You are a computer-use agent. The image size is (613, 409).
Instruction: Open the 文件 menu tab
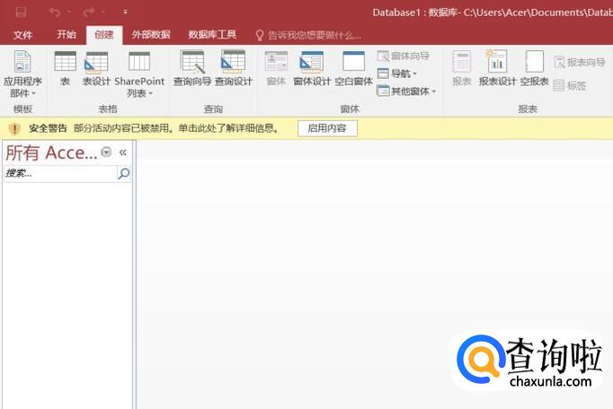[22, 35]
